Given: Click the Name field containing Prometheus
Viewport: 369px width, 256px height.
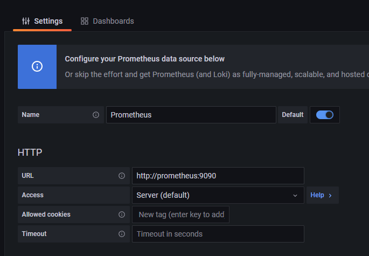Looking at the screenshot, I should pos(191,115).
